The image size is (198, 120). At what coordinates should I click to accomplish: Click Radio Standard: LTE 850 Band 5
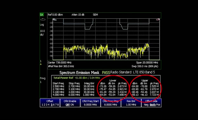click(x=133, y=72)
